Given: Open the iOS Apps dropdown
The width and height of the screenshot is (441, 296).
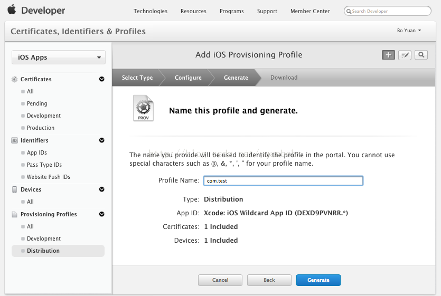Looking at the screenshot, I should coord(59,58).
